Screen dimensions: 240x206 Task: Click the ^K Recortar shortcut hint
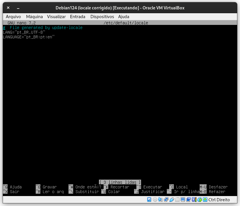click(x=116, y=187)
